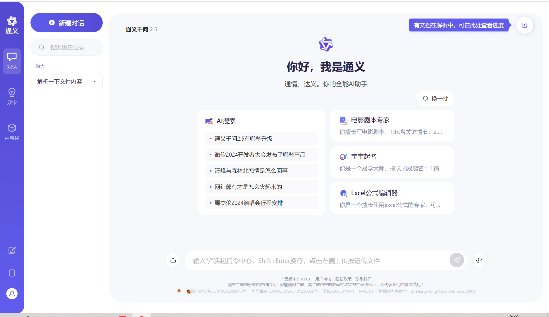
Task: Click the send message paper-plane icon
Action: 457,260
